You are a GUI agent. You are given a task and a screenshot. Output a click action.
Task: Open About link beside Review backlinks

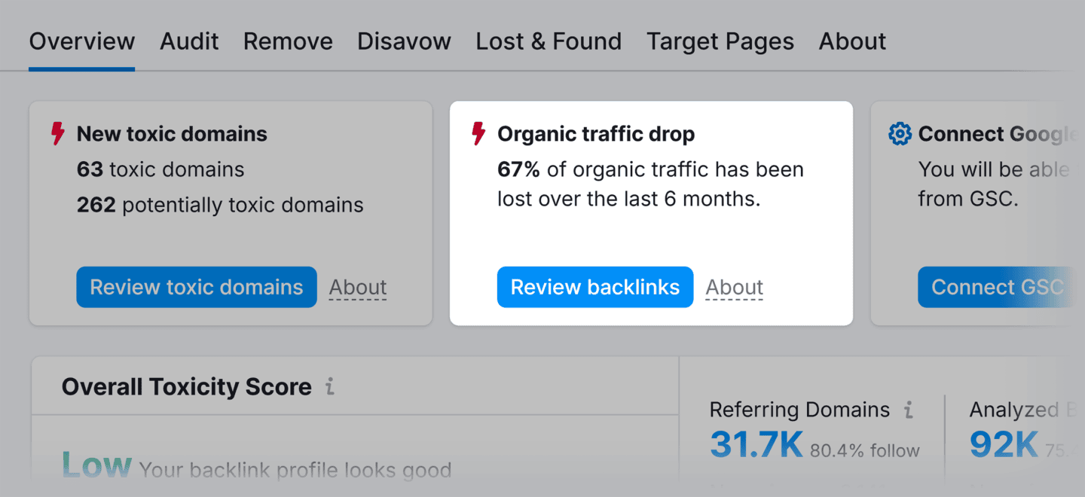(734, 287)
